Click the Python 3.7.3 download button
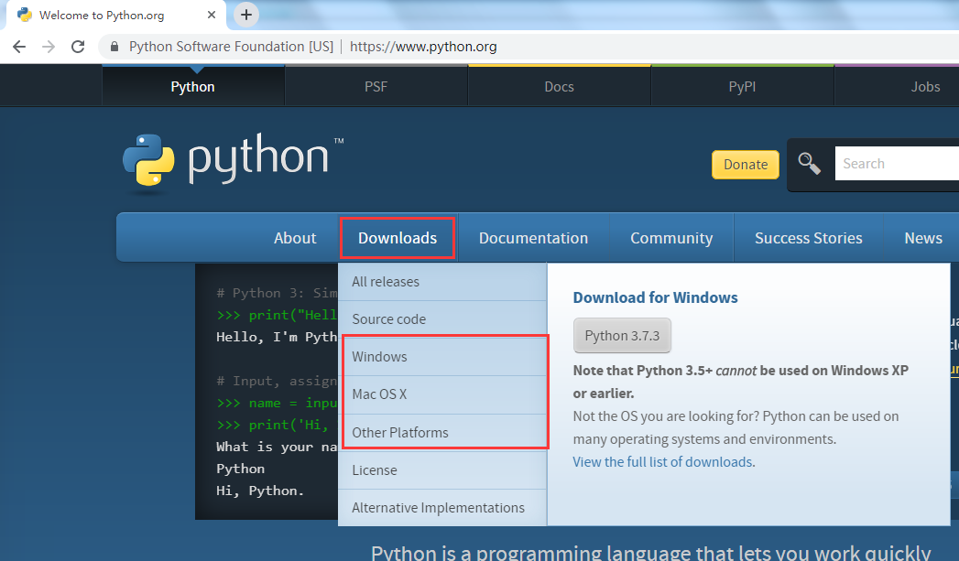 click(622, 336)
